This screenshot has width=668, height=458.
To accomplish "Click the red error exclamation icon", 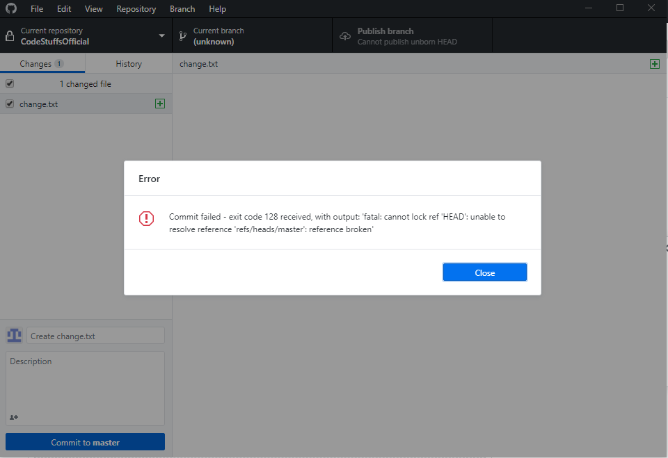I will point(146,218).
